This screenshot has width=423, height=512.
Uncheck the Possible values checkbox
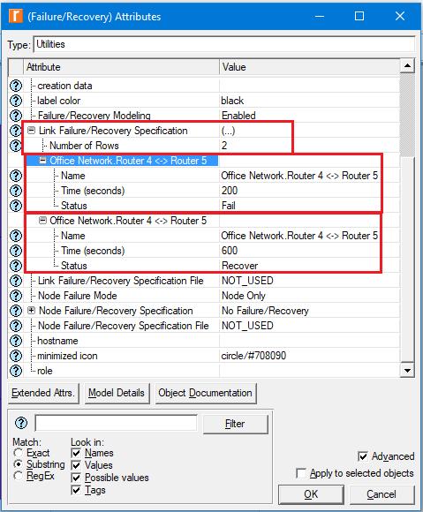click(x=76, y=478)
